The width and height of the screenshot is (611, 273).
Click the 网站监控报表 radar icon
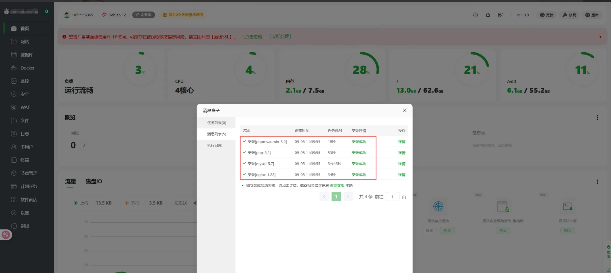click(x=438, y=206)
